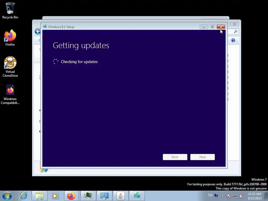Viewport: 268px width, 201px height.
Task: Open the clock showing 11:52 AM
Action: [255, 196]
